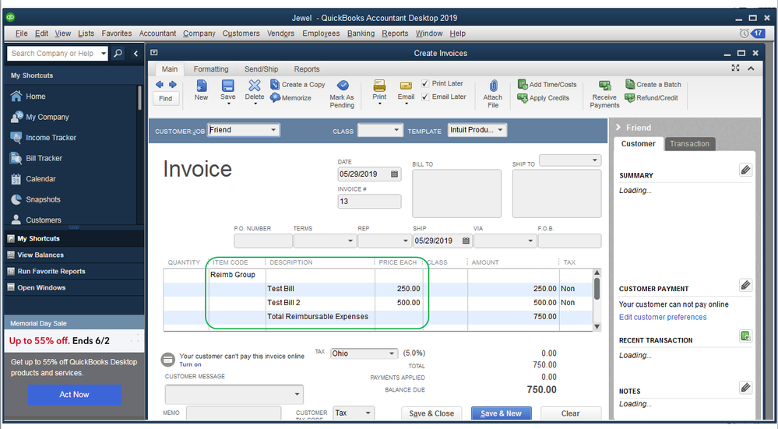Click the Invoice # input field
Viewport: 778px width, 429px height.
[x=369, y=202]
